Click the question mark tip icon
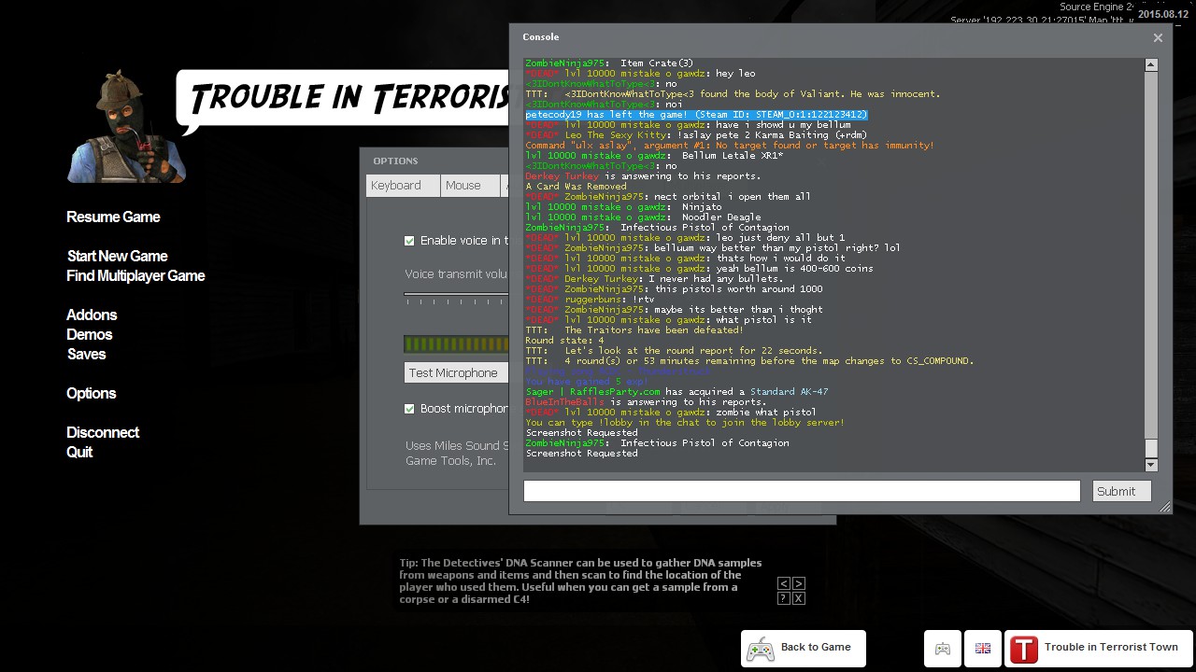The image size is (1196, 672). [x=784, y=598]
